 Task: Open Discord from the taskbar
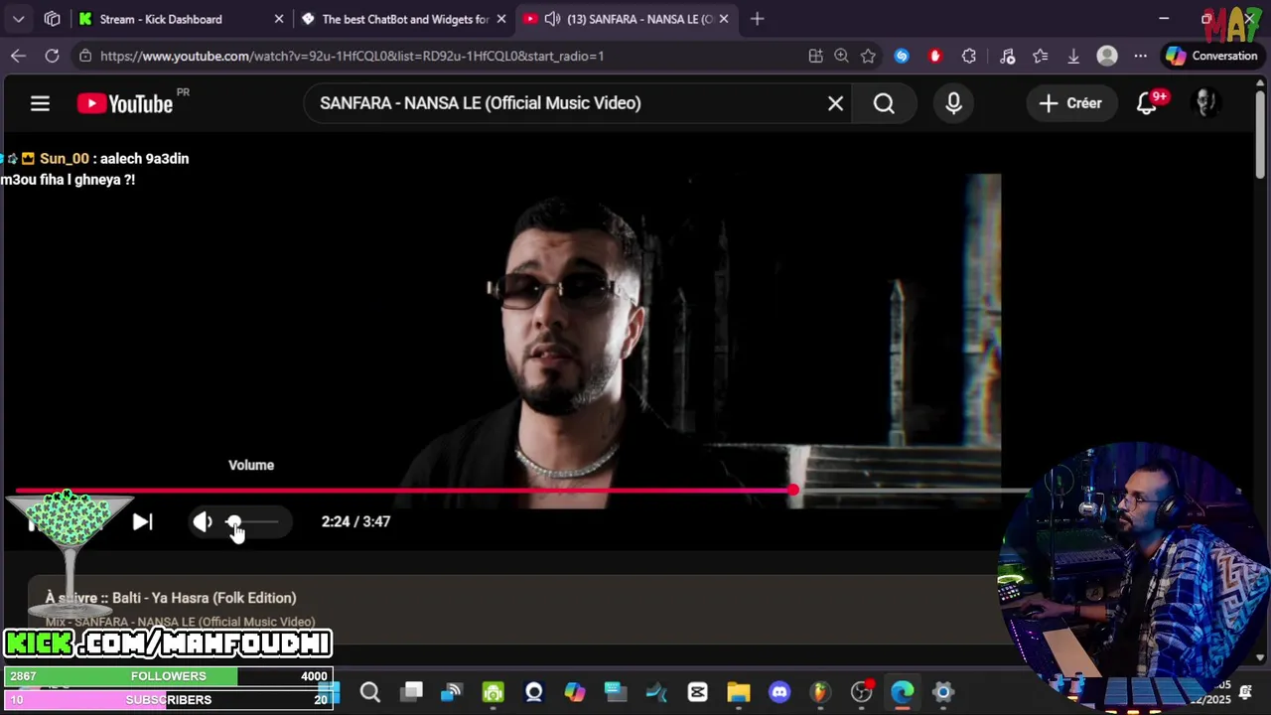779,692
